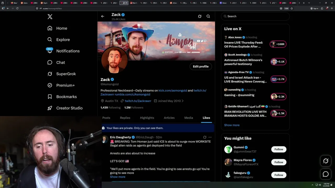The height and width of the screenshot is (188, 335).
Task: Open the floating chat messages button
Action: click(x=326, y=174)
